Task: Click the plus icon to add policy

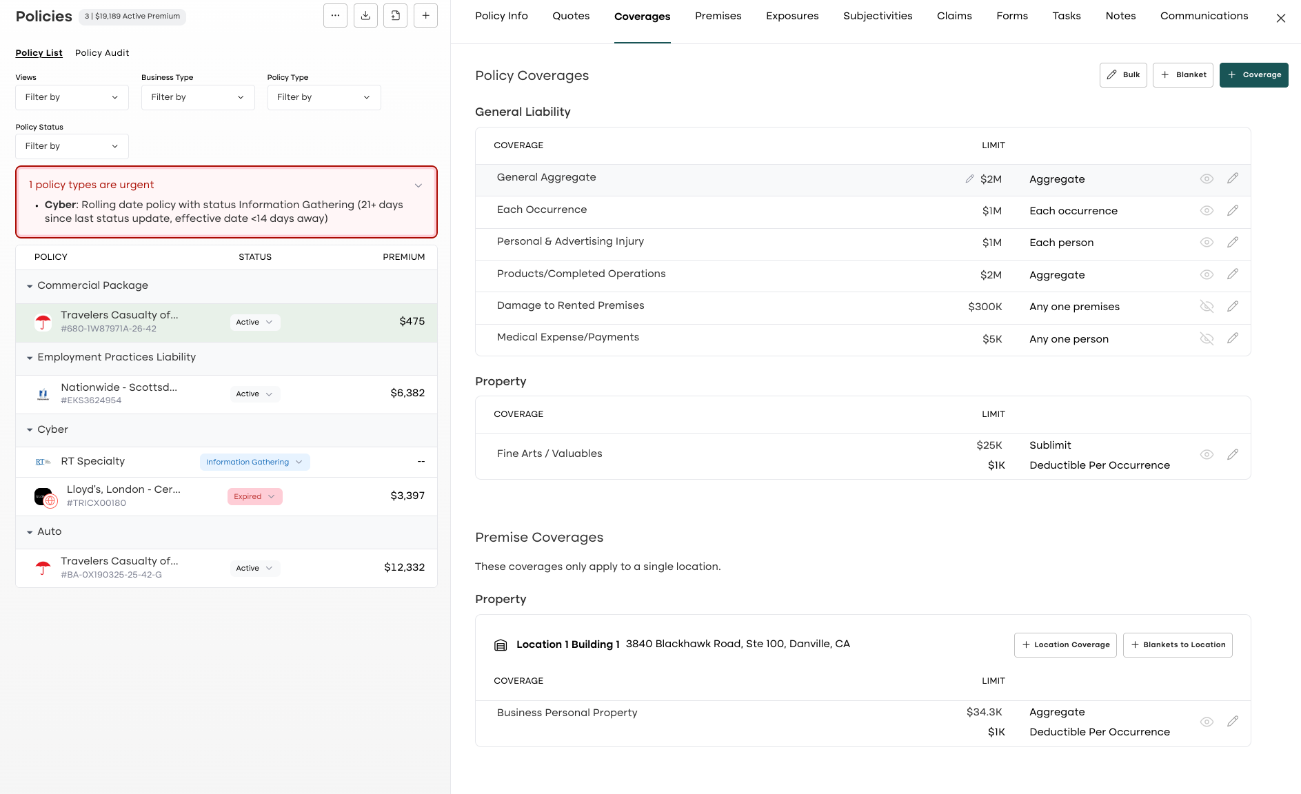Action: click(425, 16)
